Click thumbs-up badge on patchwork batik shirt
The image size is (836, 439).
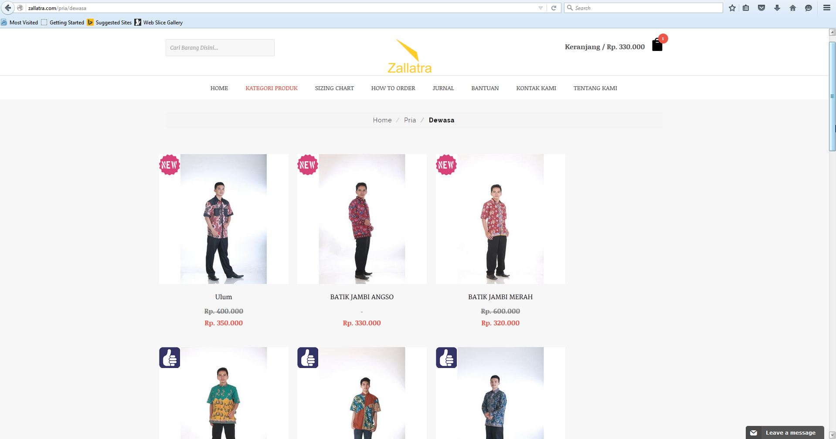[308, 358]
